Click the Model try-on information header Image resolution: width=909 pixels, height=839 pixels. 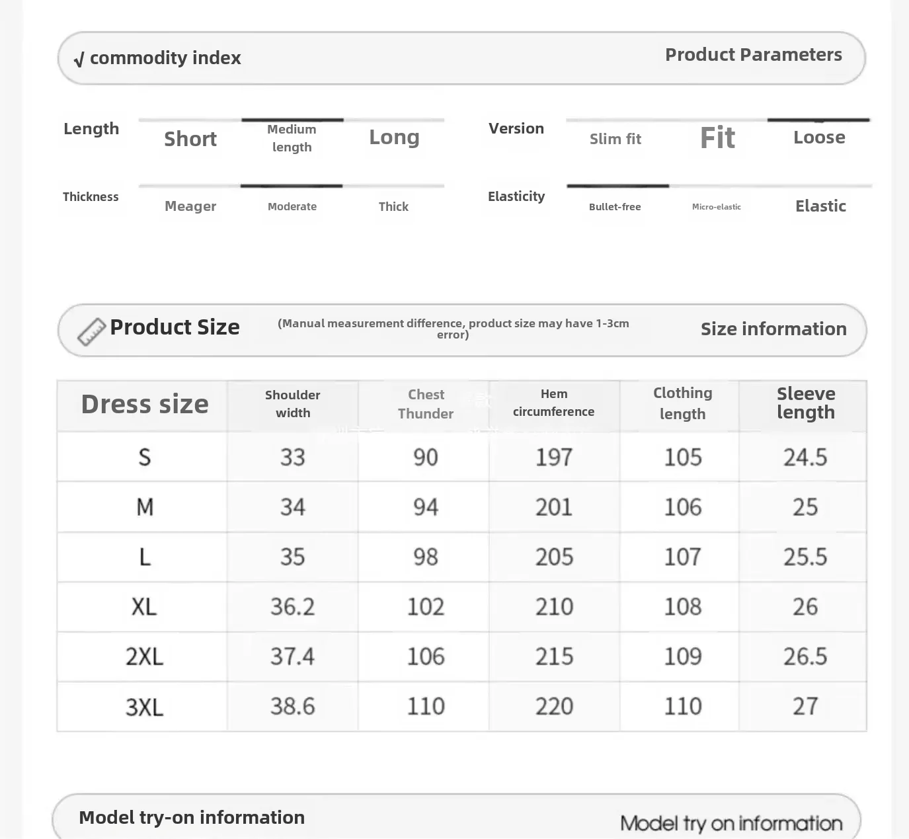192,818
